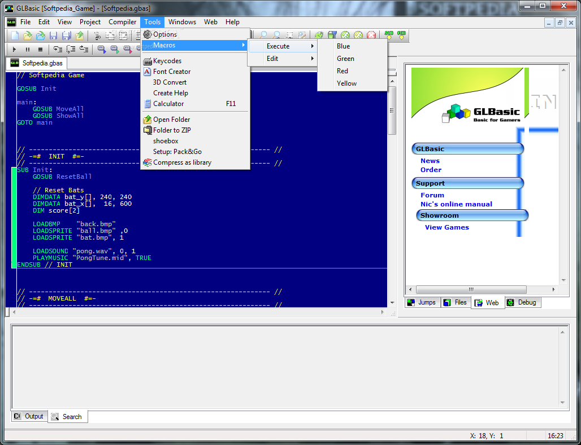
Task: Click the green round compile icon
Action: [x=345, y=36]
